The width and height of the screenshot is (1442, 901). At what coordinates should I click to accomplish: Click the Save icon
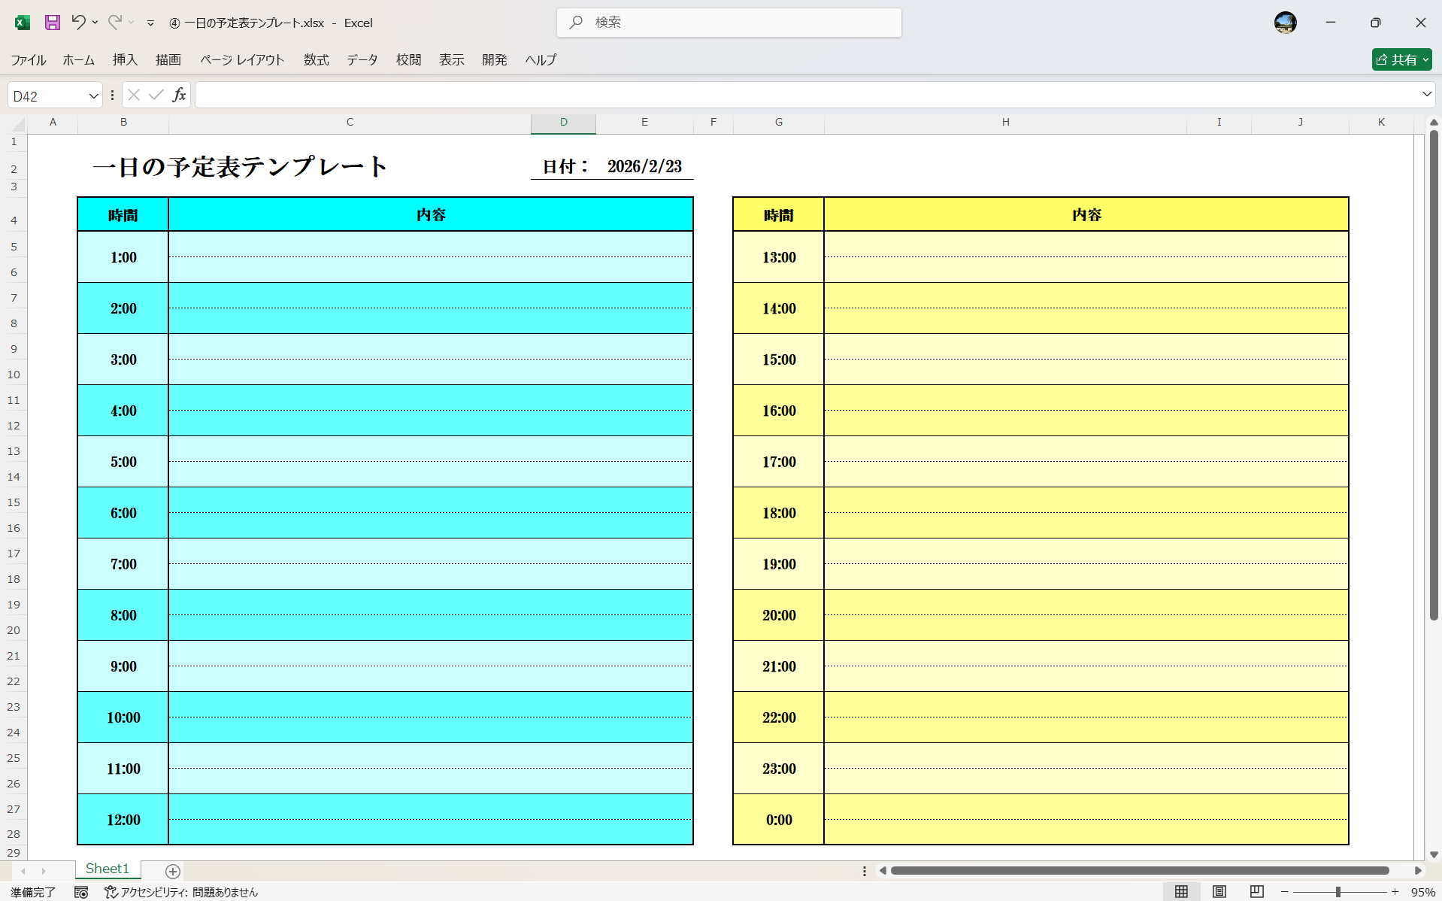52,23
